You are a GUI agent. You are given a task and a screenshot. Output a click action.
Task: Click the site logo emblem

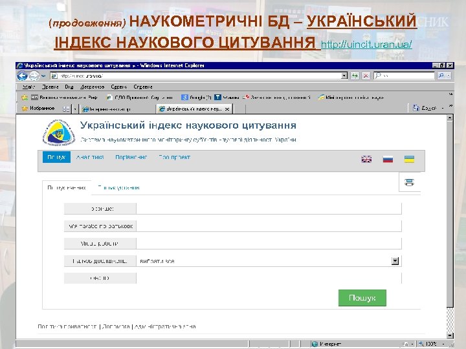pos(58,132)
